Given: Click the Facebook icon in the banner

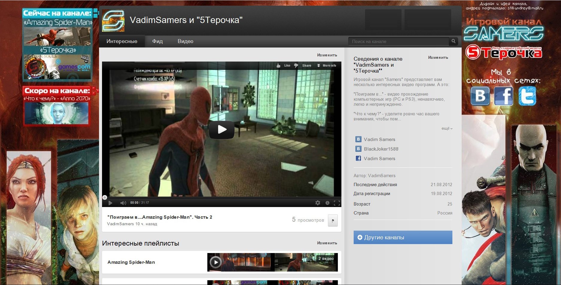Looking at the screenshot, I should (504, 96).
